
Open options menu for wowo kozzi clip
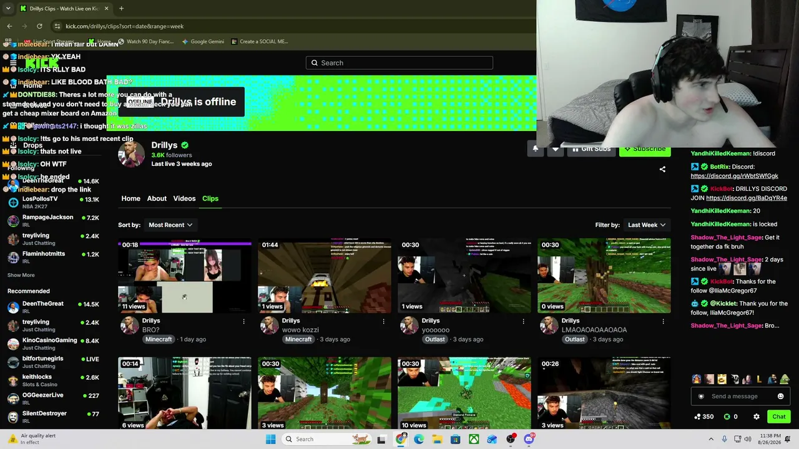coord(383,321)
